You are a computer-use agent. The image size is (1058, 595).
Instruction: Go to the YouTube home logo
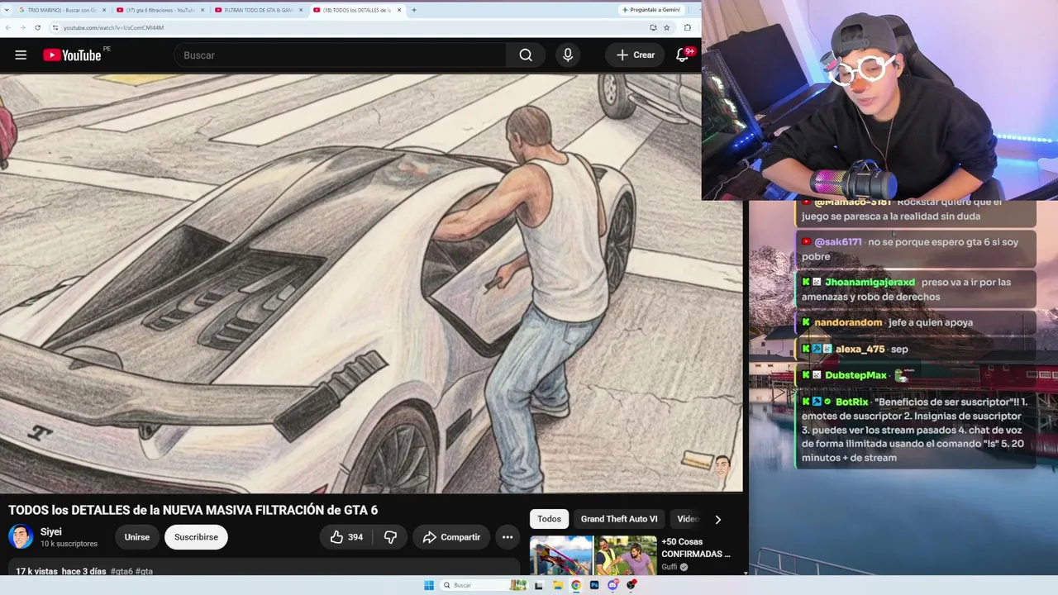click(72, 55)
